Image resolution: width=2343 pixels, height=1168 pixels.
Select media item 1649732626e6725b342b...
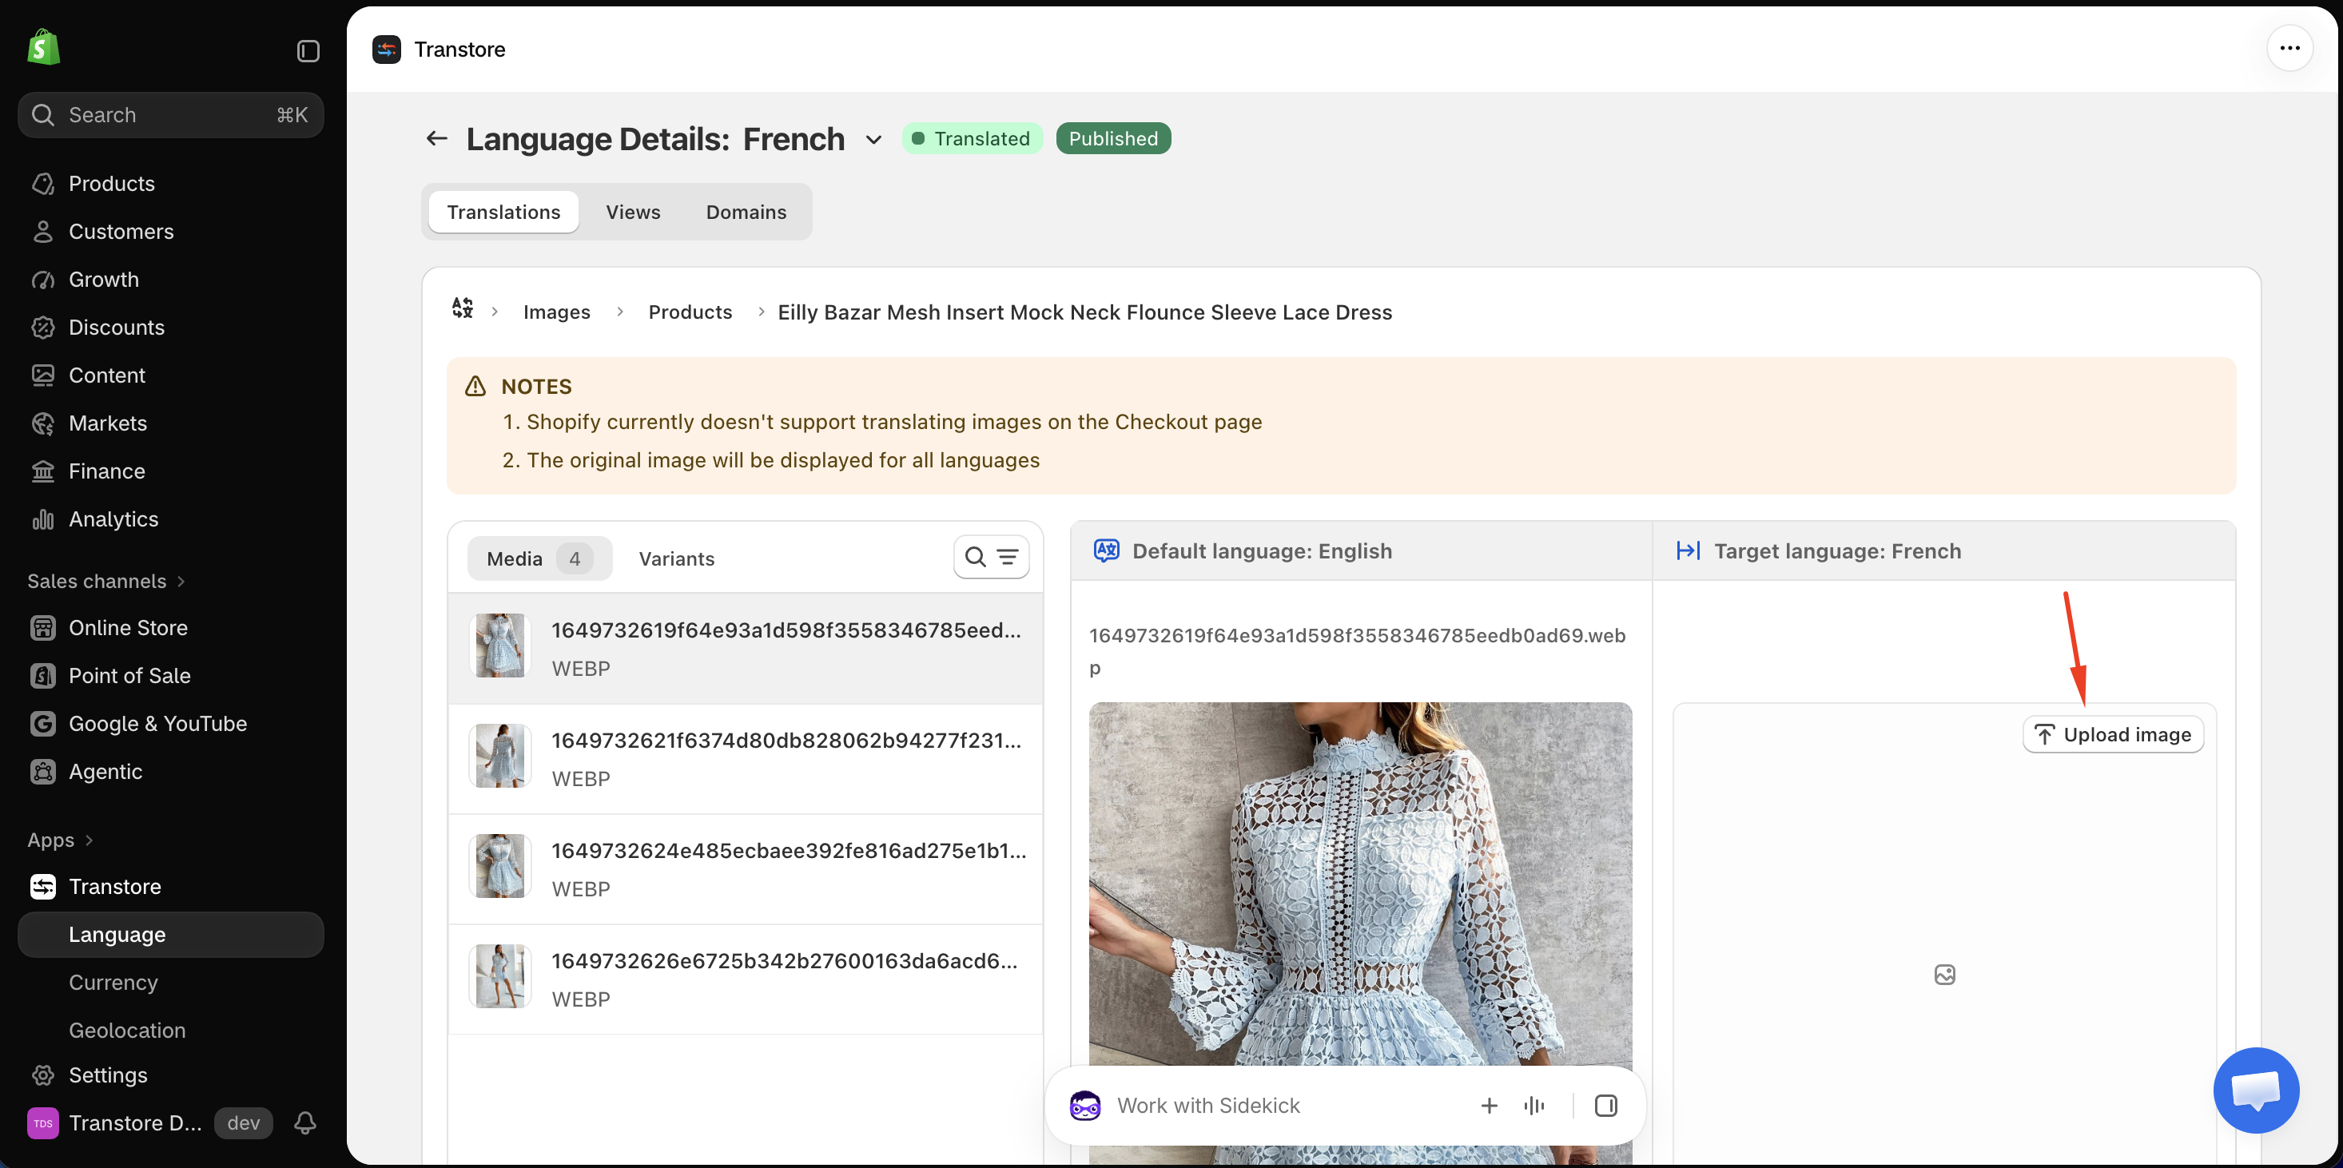745,979
